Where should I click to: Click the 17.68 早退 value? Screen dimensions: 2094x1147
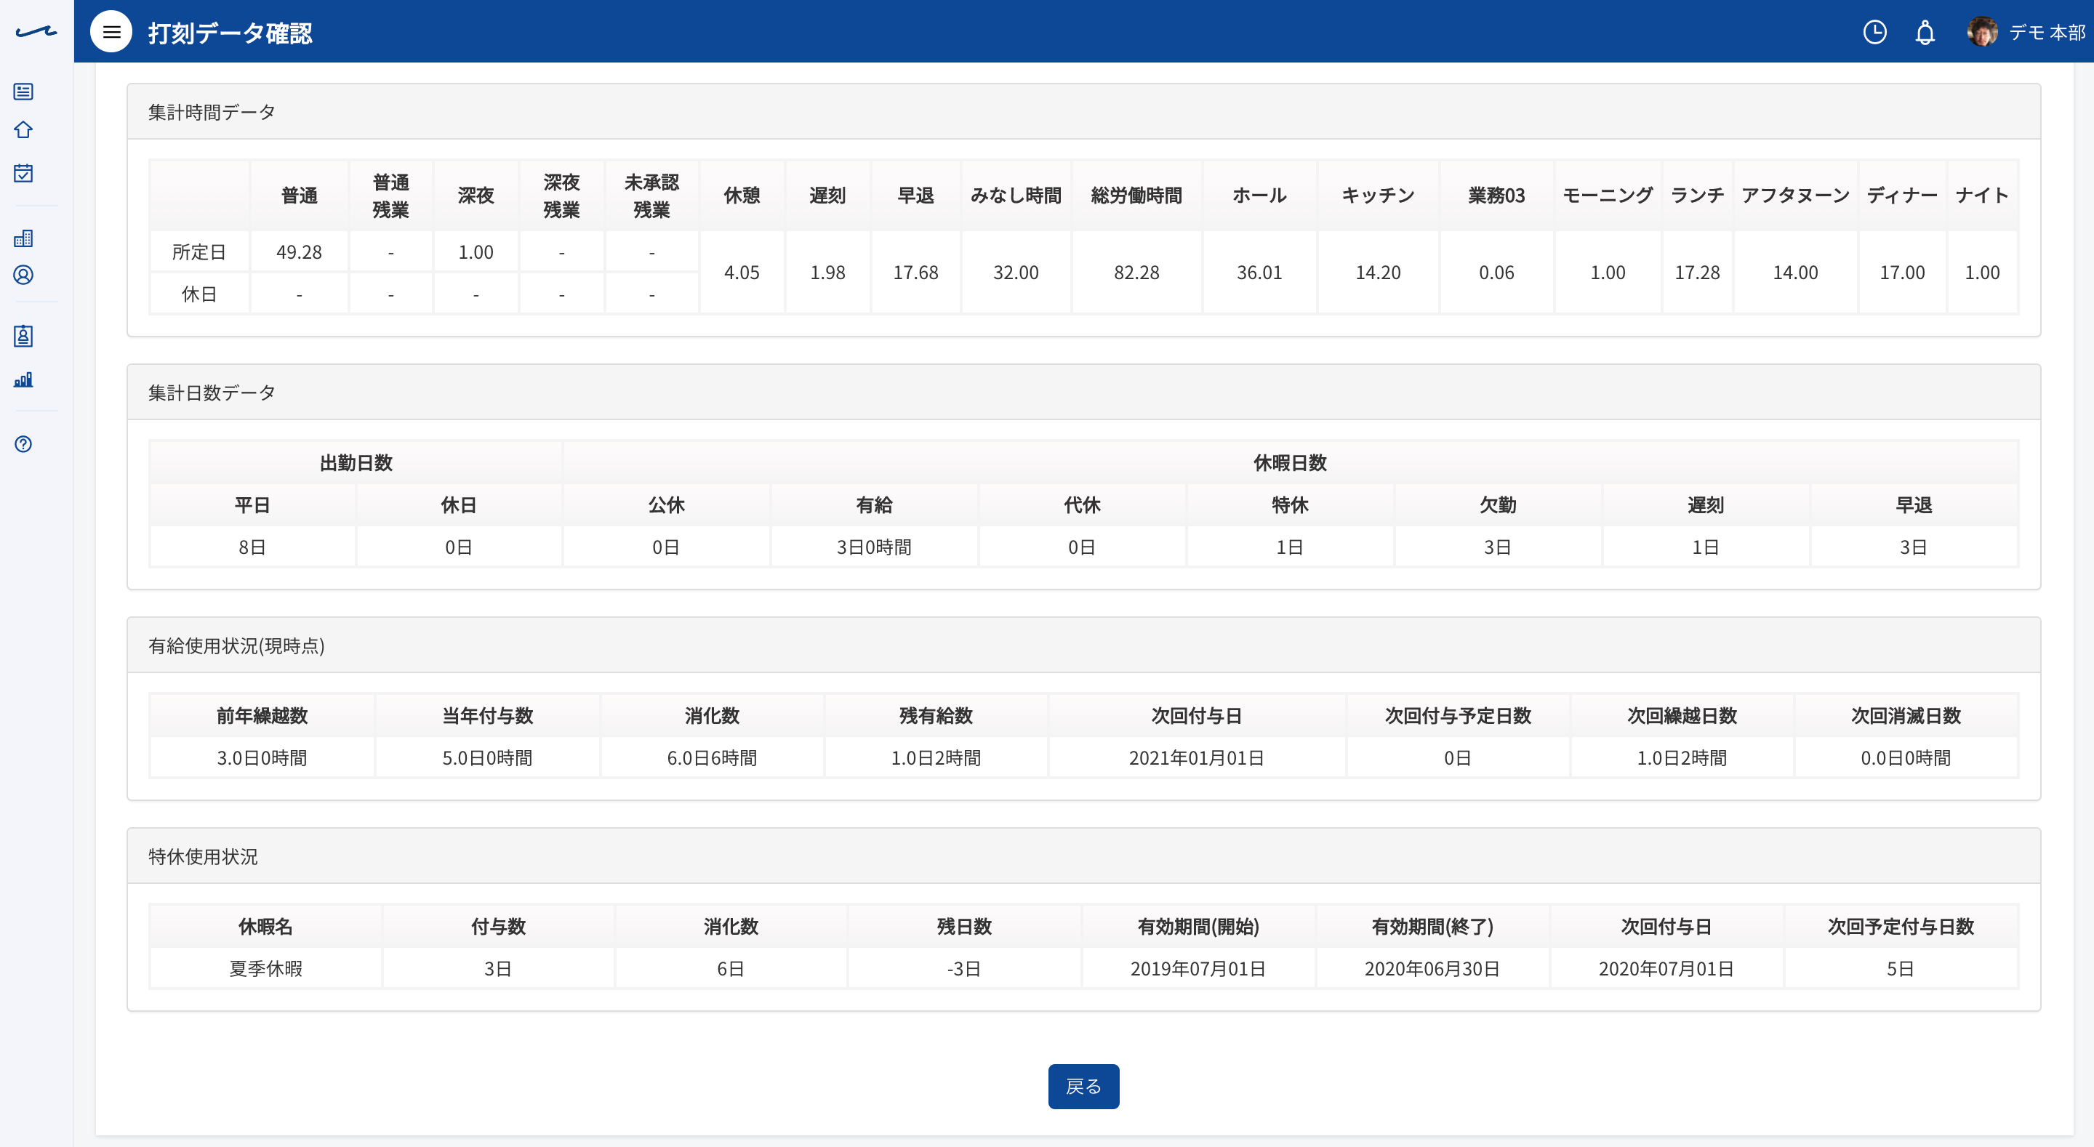tap(916, 273)
